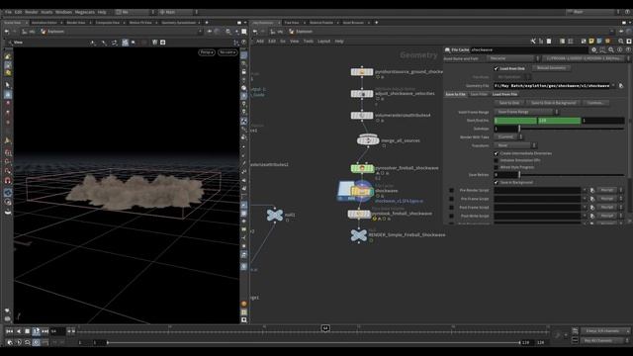Image resolution: width=633 pixels, height=356 pixels.
Task: Click the stop playback button
Action: [x=28, y=331]
